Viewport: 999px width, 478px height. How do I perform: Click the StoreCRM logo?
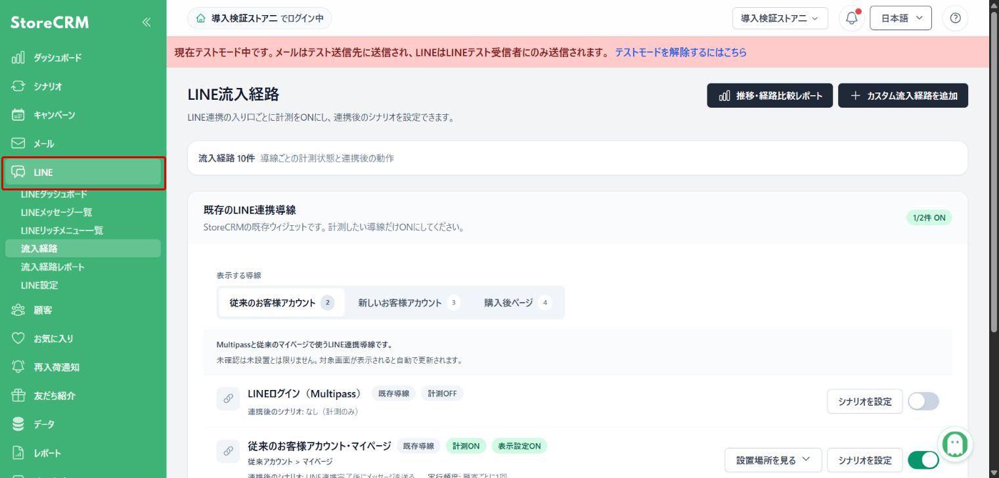[x=49, y=22]
